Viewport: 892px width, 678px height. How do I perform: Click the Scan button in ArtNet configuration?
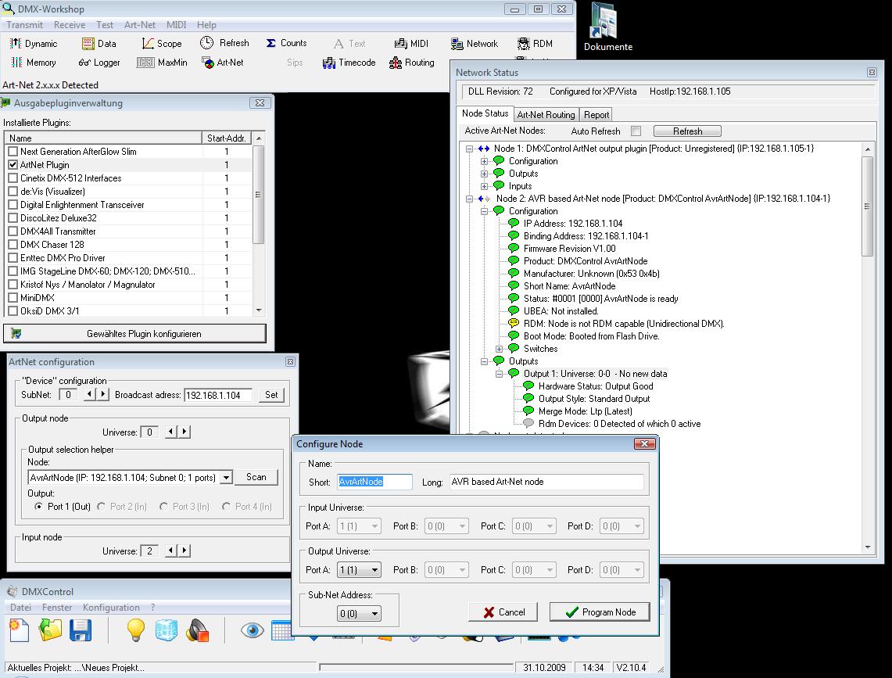(256, 477)
